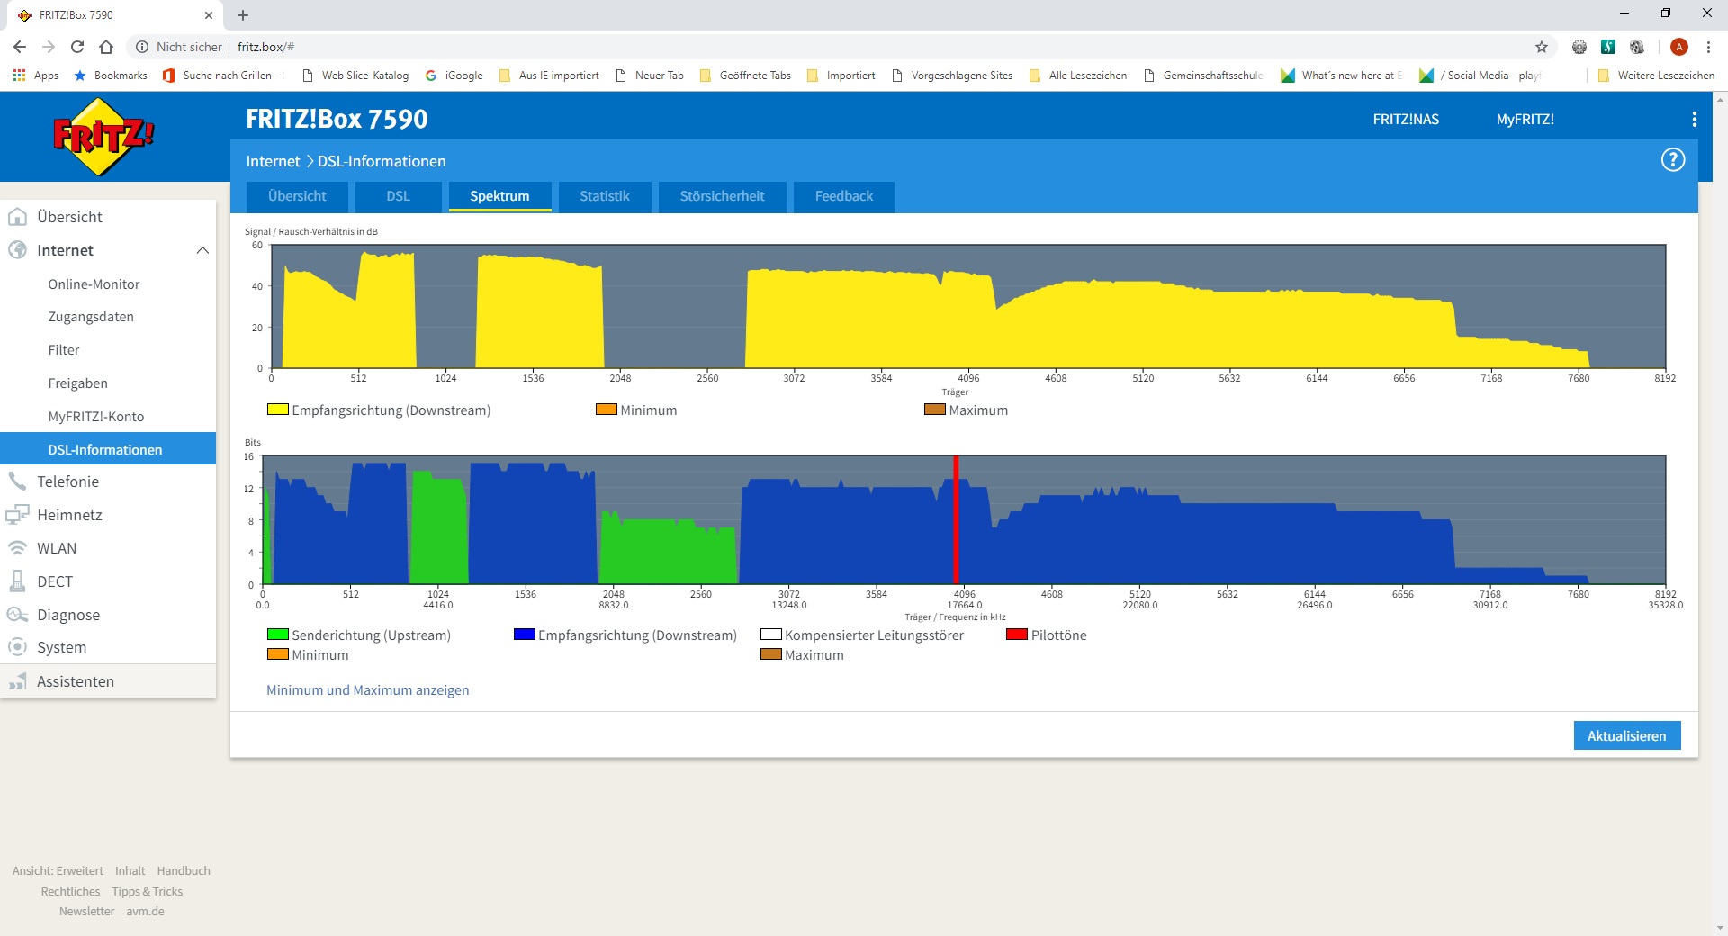Open FRITZ!NAS link in header
1728x936 pixels.
(1406, 119)
